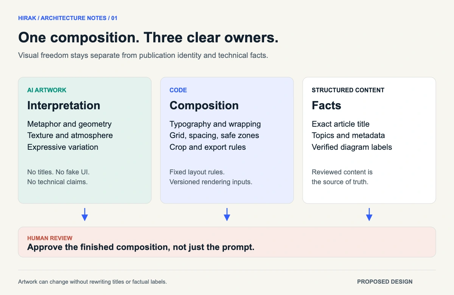
Task: Click the 'Interpretation' card heading
Action: point(64,106)
